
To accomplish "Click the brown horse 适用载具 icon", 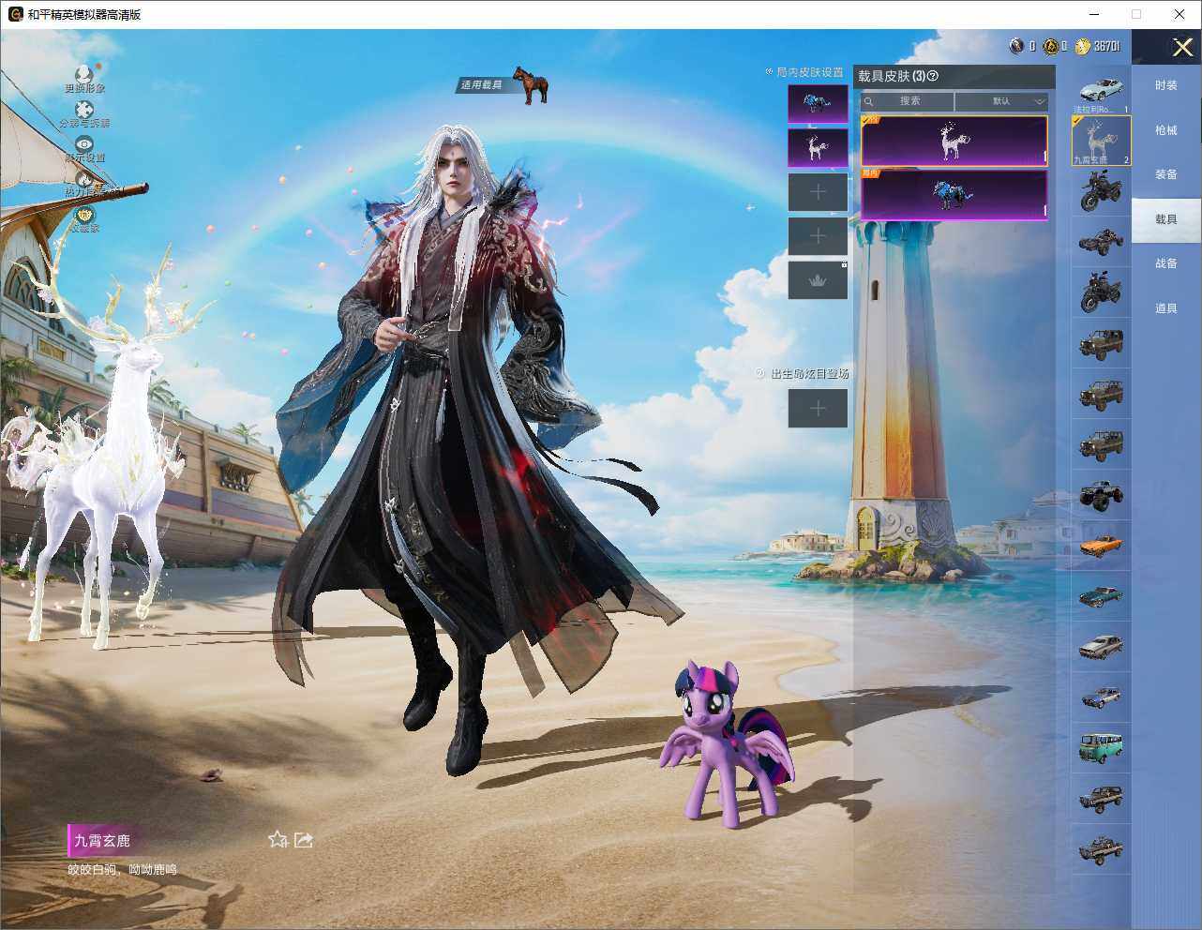I will [x=531, y=85].
